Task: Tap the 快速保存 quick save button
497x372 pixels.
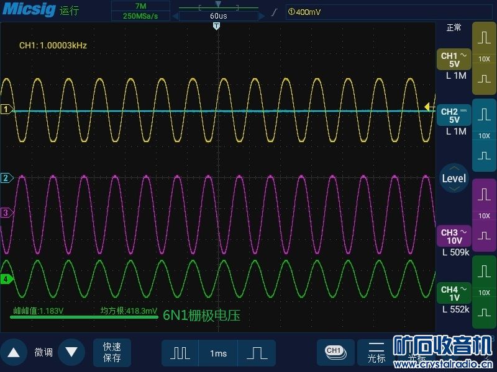Action: pos(112,352)
